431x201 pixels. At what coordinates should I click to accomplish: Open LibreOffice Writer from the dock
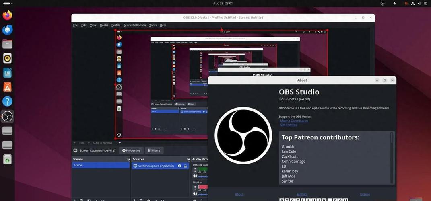click(x=7, y=73)
